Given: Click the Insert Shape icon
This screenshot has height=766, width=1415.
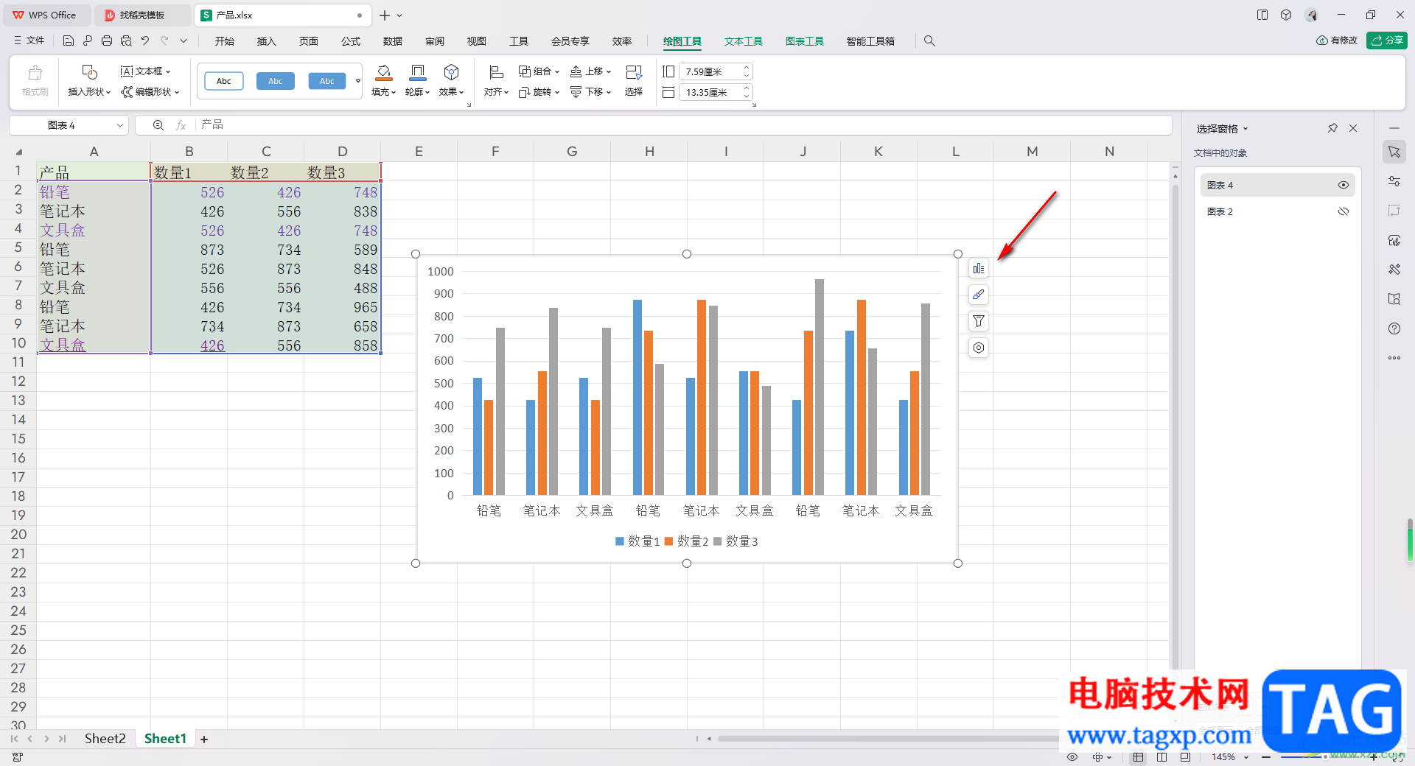Looking at the screenshot, I should pos(89,71).
